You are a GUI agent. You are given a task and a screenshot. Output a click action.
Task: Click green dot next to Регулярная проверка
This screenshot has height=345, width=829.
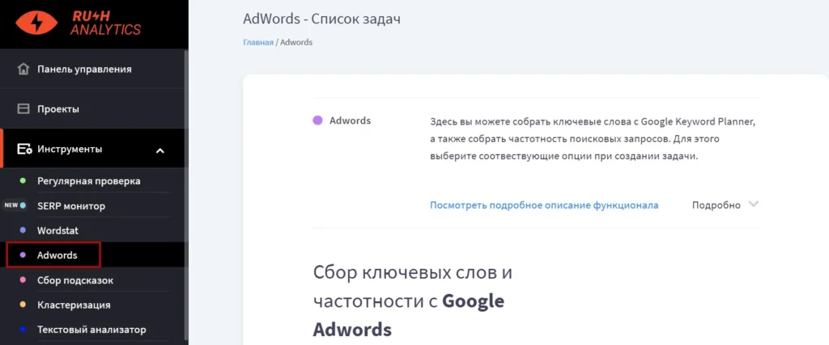23,181
